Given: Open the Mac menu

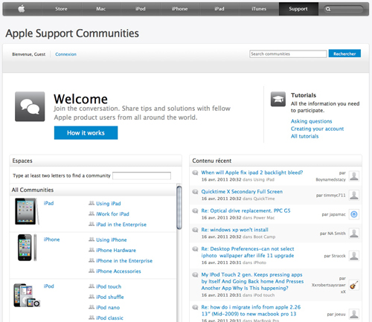Looking at the screenshot, I should click(100, 9).
